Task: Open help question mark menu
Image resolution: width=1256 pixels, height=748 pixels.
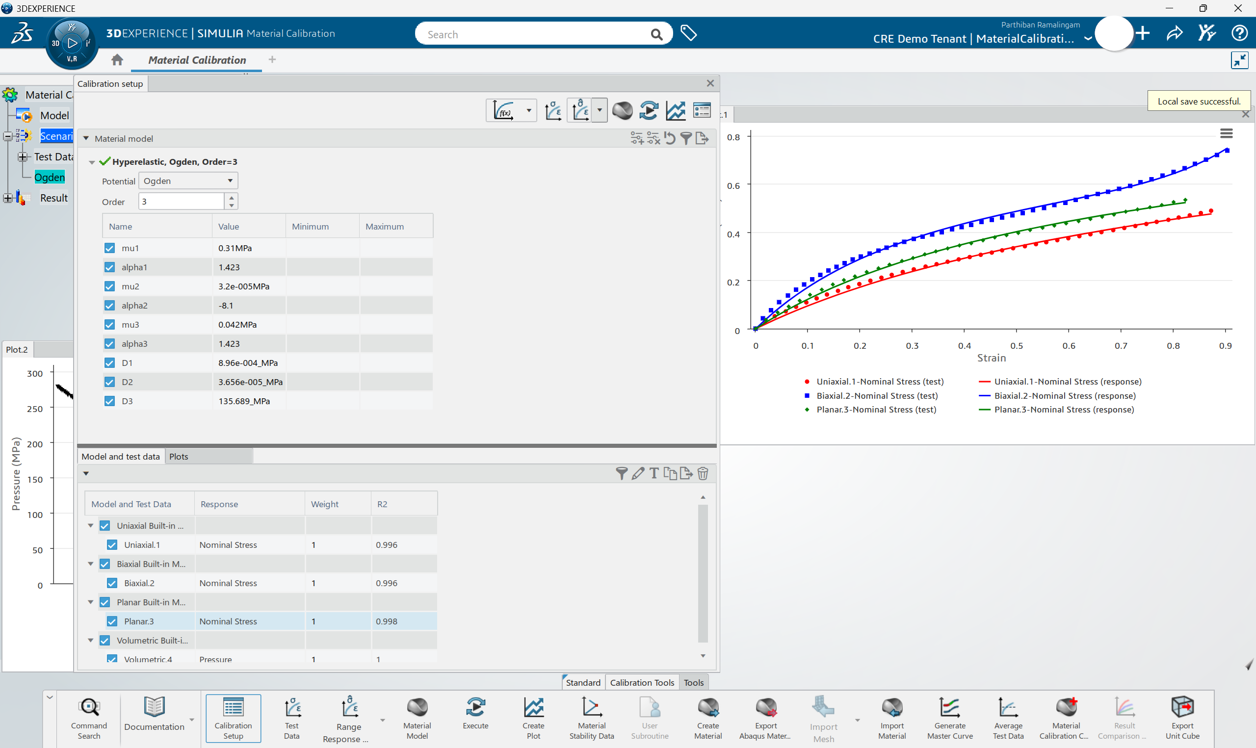Action: [x=1239, y=33]
